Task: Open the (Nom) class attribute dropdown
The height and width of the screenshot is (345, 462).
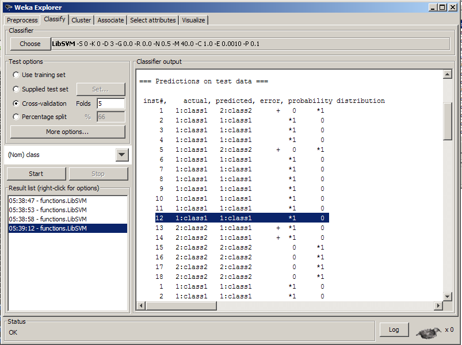Action: point(122,155)
